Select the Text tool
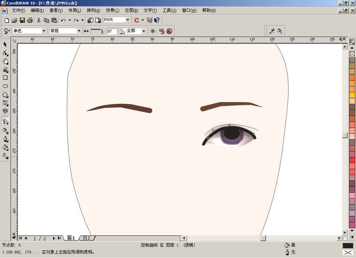The image size is (356, 258). tap(5, 111)
